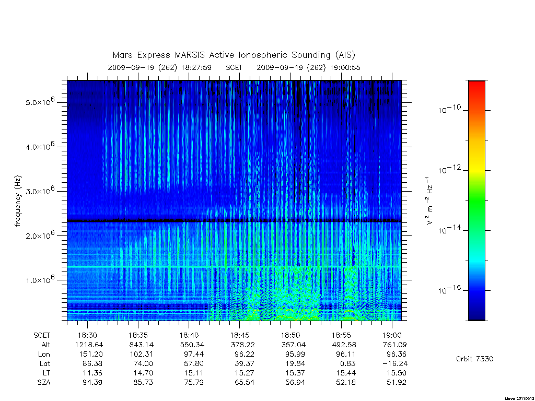Click the 5.0×10^6 frequency tick label
This screenshot has height=401, width=535.
40,101
